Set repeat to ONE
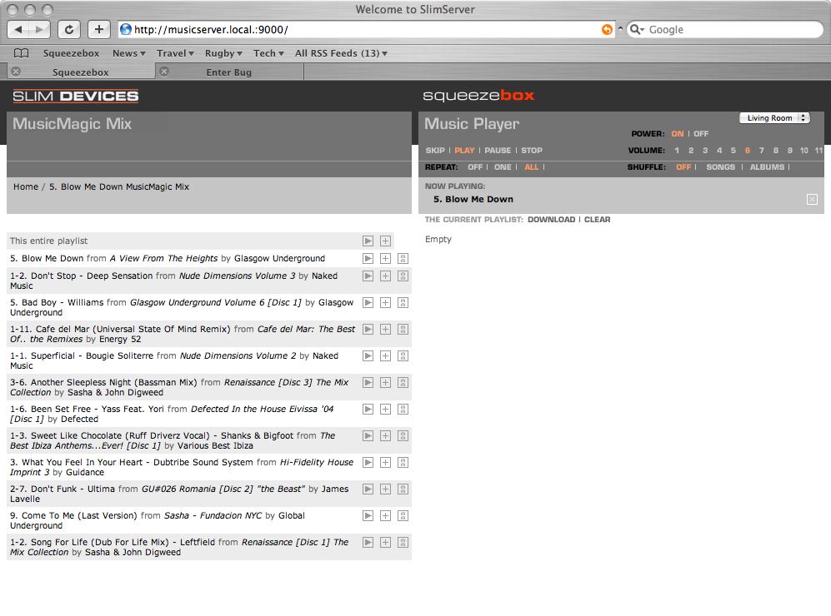831x616 pixels. [503, 167]
